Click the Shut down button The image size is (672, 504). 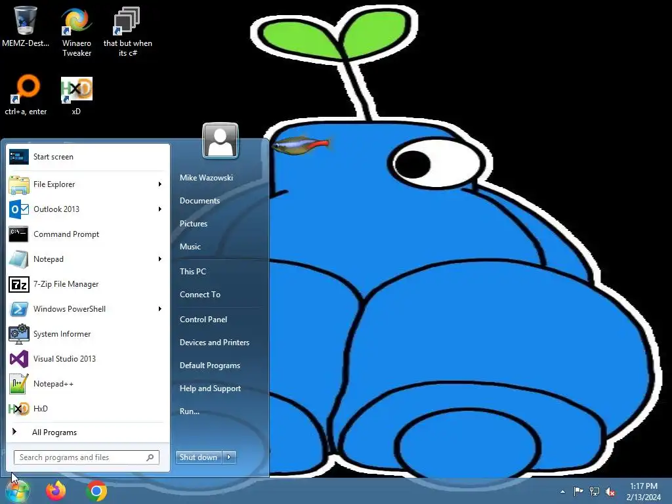[199, 457]
